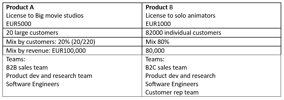
Task: Click the '80,000' revenue cell
Action: point(211,50)
